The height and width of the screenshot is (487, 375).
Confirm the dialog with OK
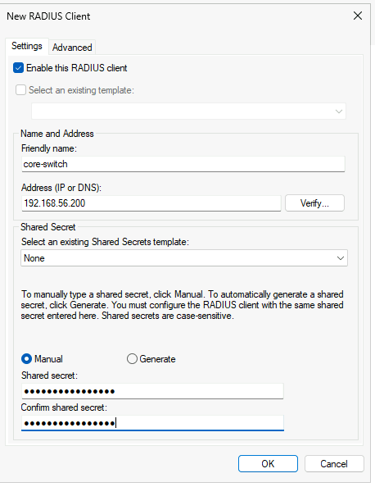pos(268,464)
